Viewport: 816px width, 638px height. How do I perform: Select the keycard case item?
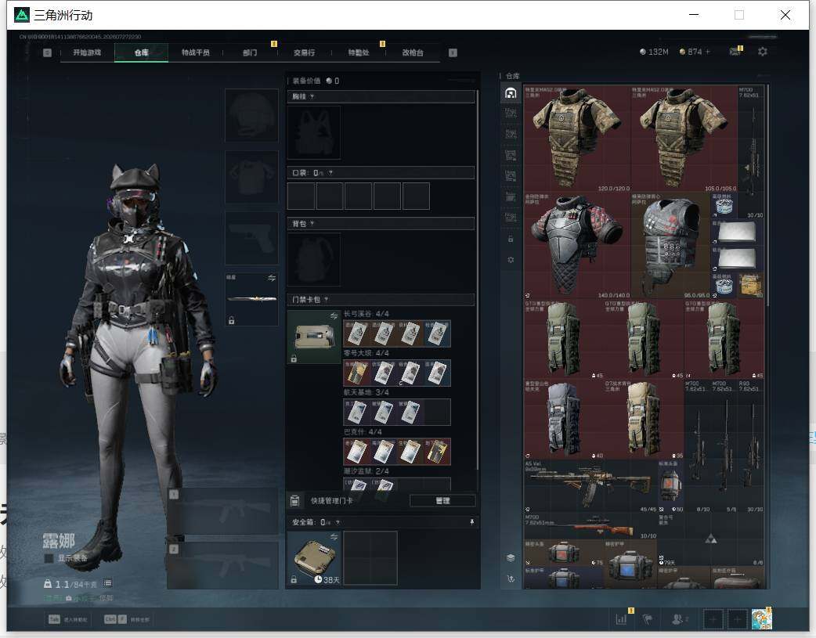pos(314,337)
